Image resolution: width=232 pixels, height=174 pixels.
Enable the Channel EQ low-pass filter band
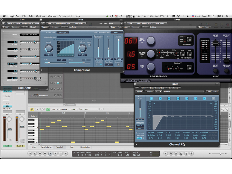(213, 98)
